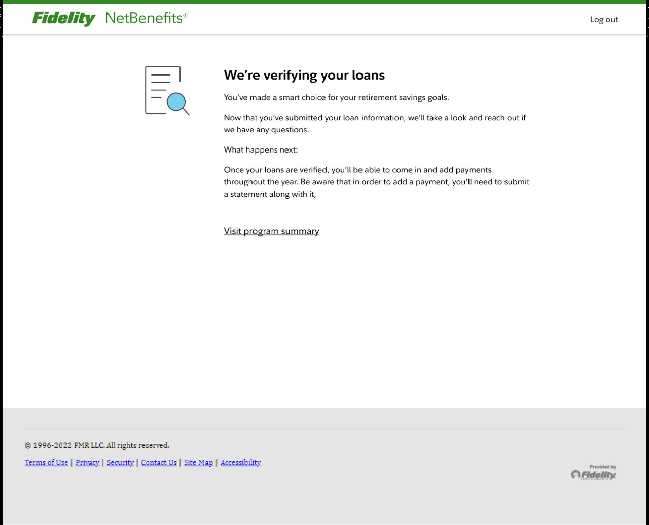The height and width of the screenshot is (525, 649).
Task: Open the Site Map link
Action: tap(198, 462)
